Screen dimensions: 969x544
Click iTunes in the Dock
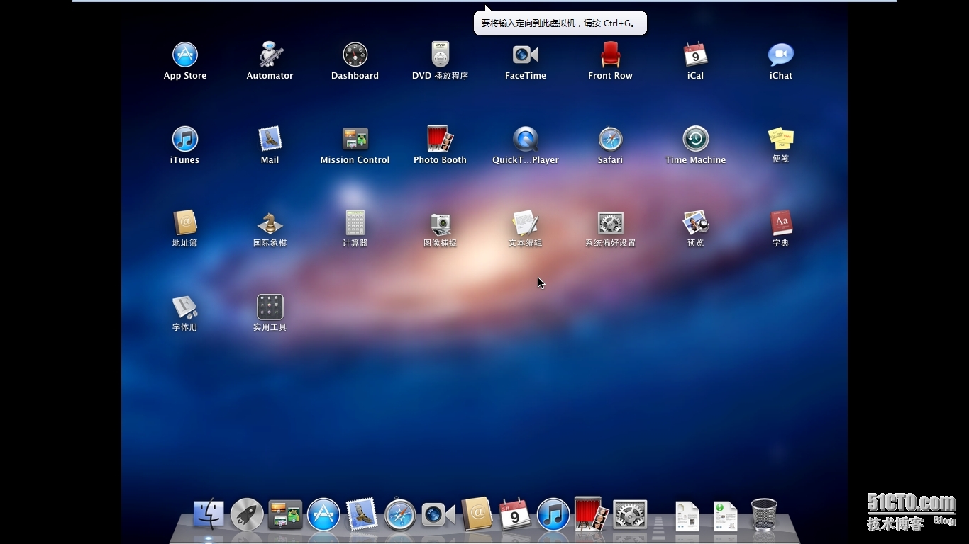tap(553, 515)
